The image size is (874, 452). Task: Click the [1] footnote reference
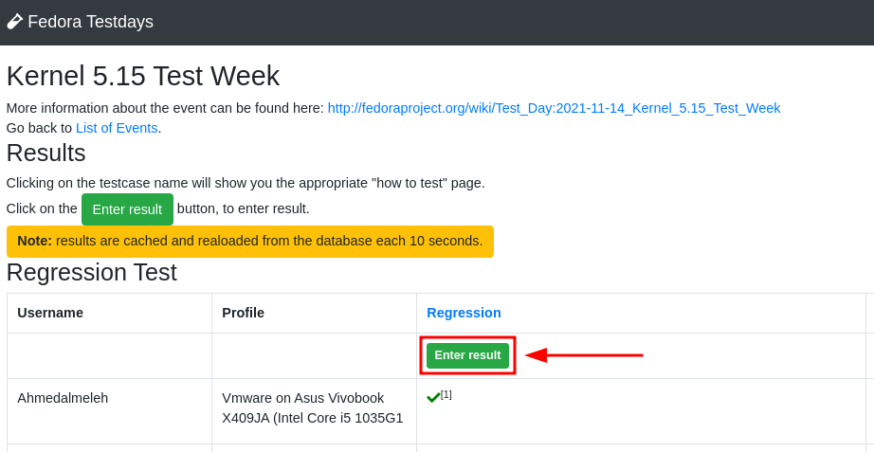click(x=446, y=394)
